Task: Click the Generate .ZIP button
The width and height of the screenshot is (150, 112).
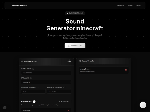Action: coord(75,46)
